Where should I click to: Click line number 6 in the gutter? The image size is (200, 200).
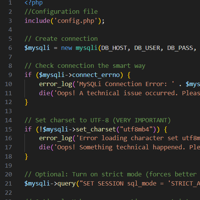(x=10, y=48)
